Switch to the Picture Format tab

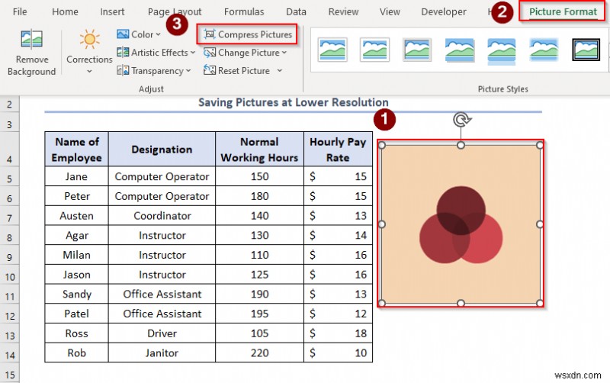point(563,11)
